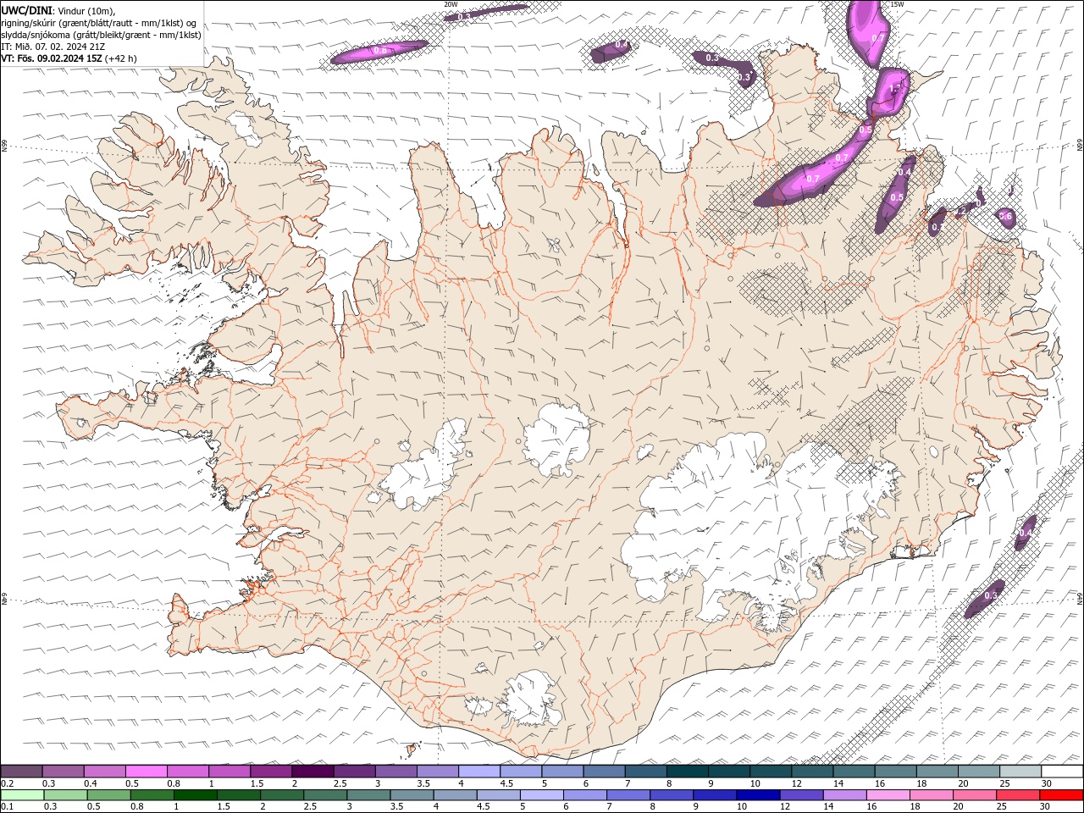Image resolution: width=1084 pixels, height=813 pixels.
Task: Select lower legend dark green swatch labeled 1
Action: [196, 795]
